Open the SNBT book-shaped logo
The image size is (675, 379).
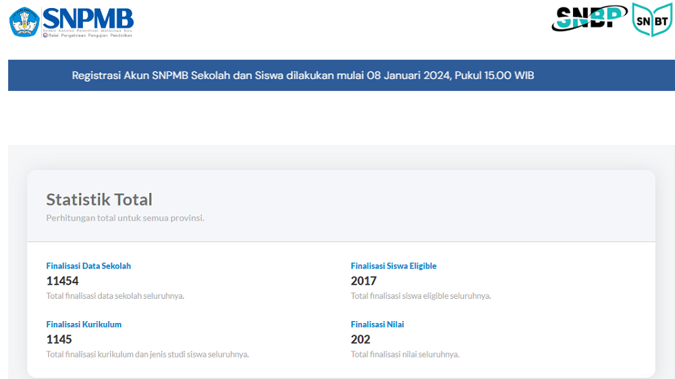point(651,19)
